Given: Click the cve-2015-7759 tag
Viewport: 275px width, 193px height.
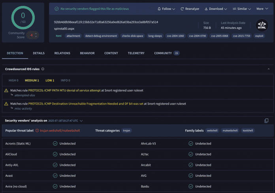Looking at the screenshot, I should pyautogui.click(x=242, y=36).
